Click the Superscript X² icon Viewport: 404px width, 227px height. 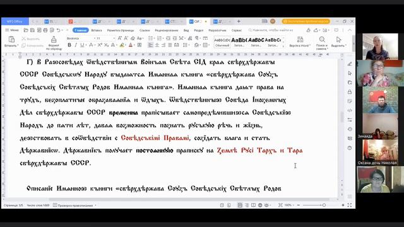(100, 45)
